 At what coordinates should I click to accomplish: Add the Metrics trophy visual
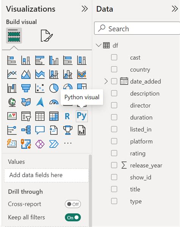(68, 130)
